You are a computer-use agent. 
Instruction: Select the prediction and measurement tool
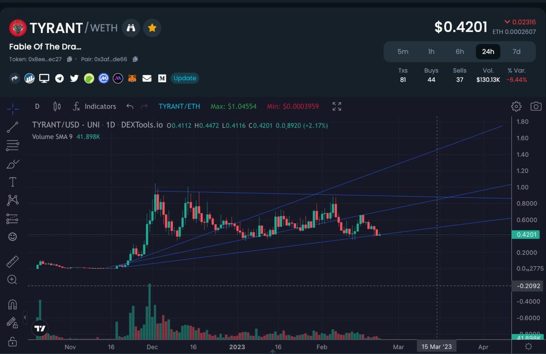tap(13, 219)
